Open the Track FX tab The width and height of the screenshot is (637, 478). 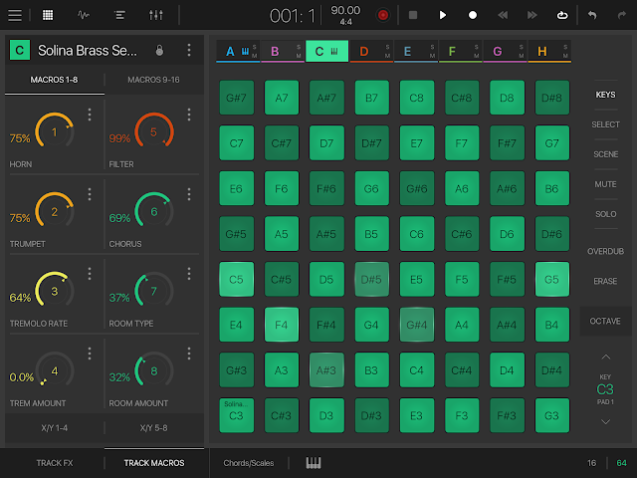55,463
